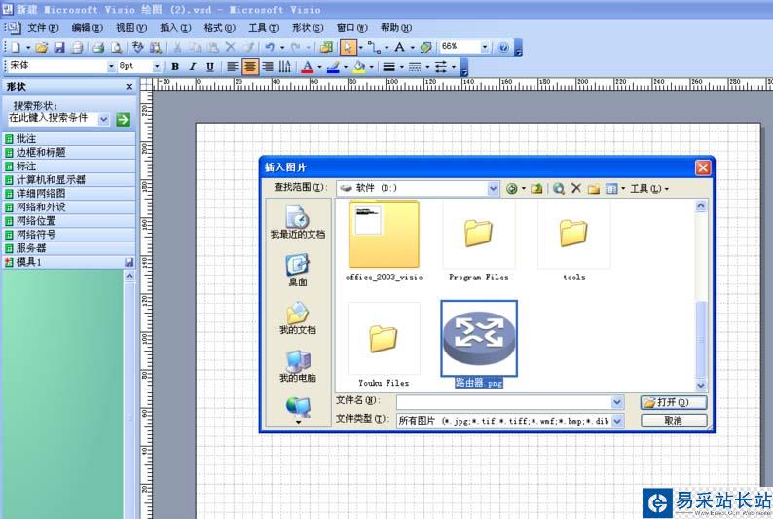Open the zoom percentage dropdown
This screenshot has height=519, width=773.
coord(485,47)
